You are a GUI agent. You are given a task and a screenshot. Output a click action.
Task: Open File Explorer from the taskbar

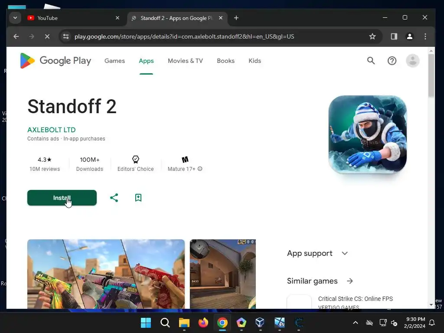click(x=184, y=323)
